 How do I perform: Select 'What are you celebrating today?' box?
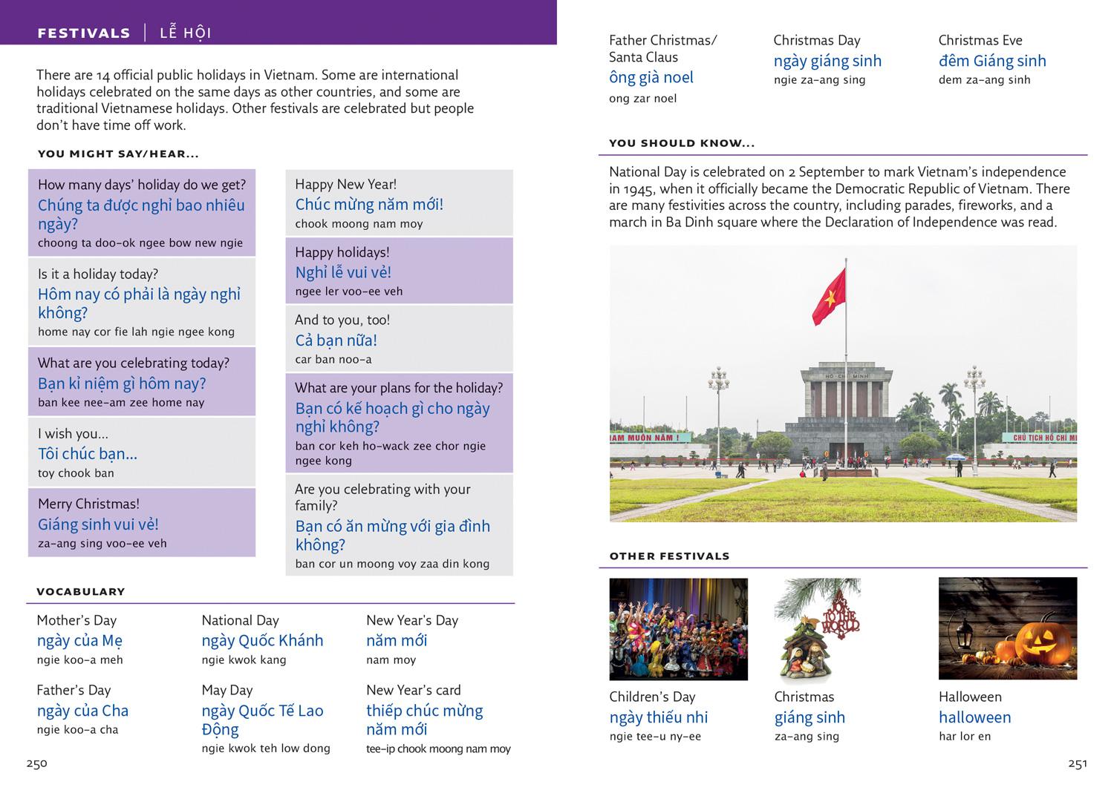pos(141,382)
